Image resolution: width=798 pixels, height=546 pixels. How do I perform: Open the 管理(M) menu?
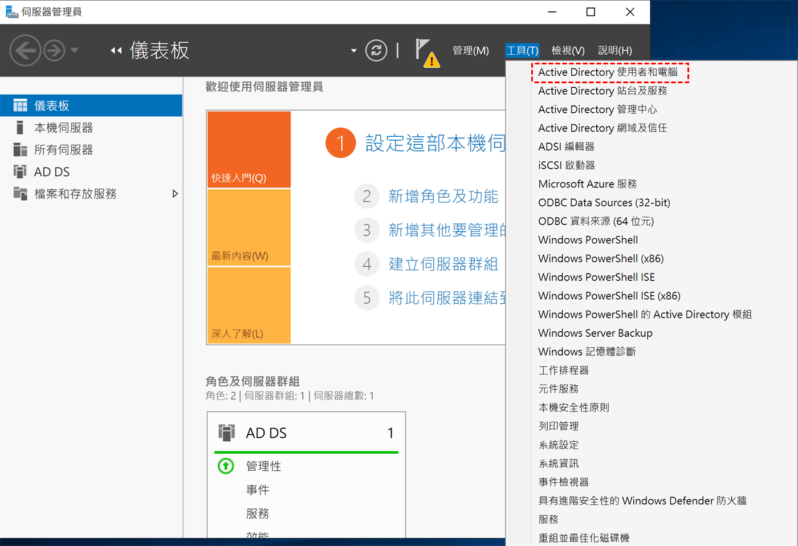470,51
